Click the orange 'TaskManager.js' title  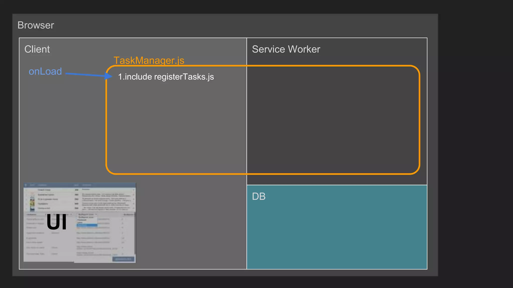click(x=149, y=60)
